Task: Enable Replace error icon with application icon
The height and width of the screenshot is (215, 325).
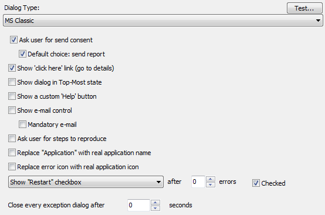Action: 12,167
